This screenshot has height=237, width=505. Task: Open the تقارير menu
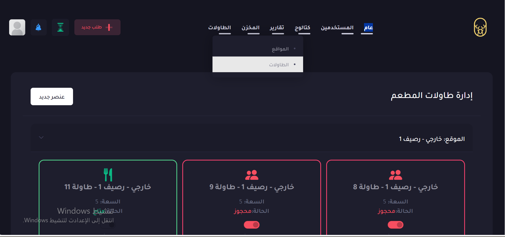[x=277, y=27]
